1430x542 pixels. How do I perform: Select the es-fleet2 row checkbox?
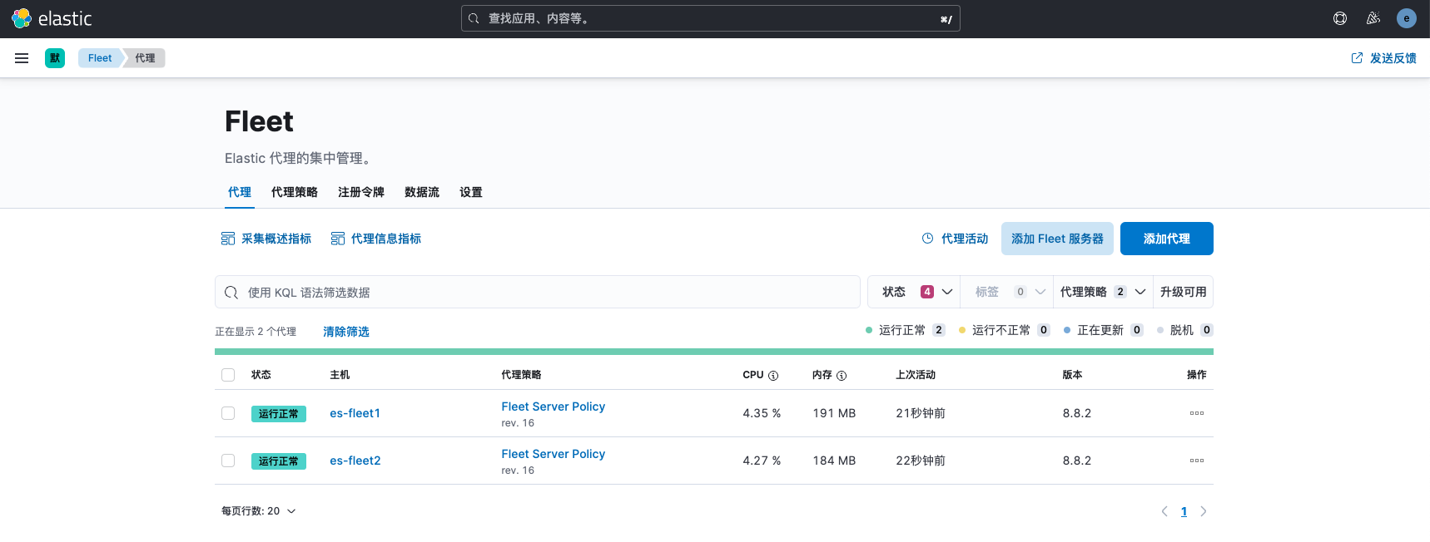(x=228, y=461)
